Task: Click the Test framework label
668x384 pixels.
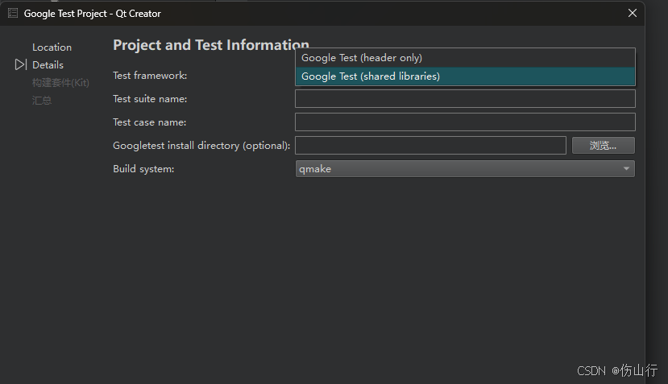Action: click(150, 76)
